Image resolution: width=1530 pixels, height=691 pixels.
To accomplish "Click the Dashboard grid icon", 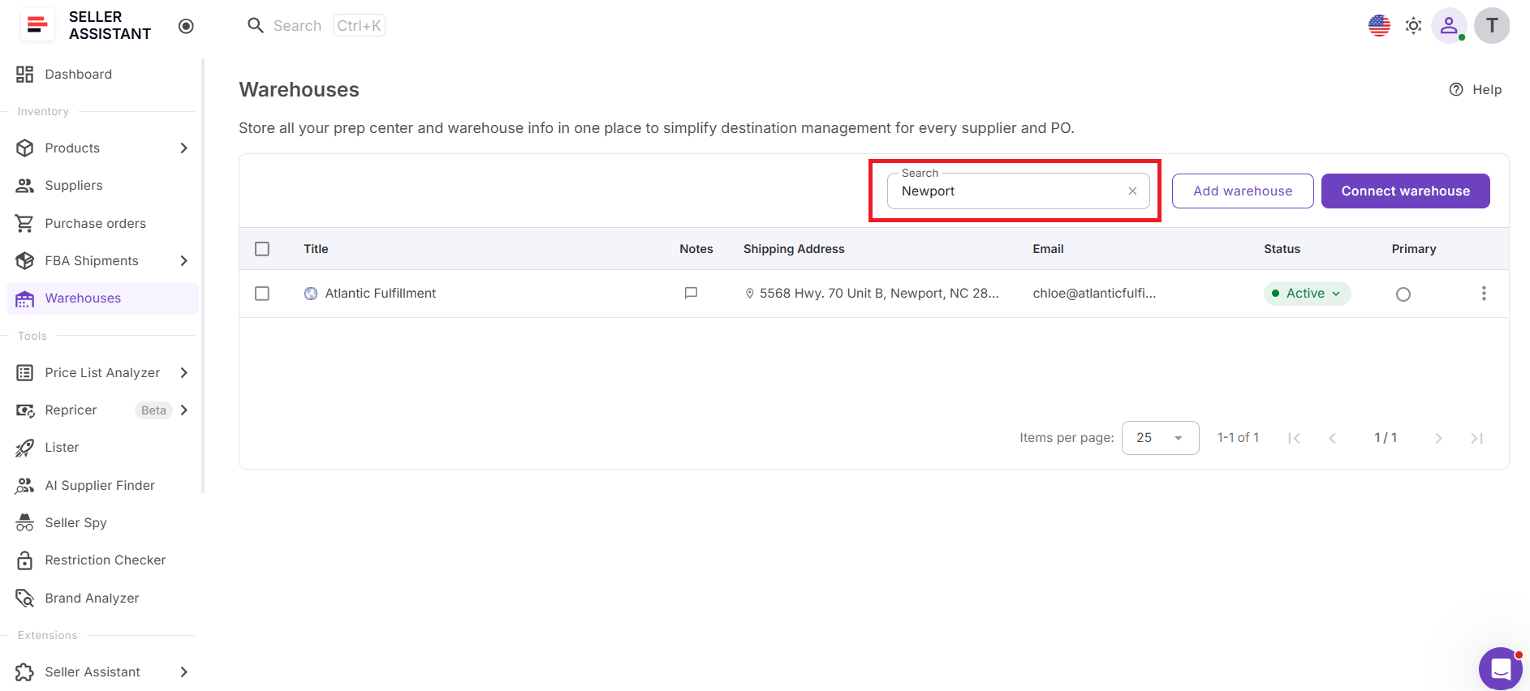I will pyautogui.click(x=25, y=75).
